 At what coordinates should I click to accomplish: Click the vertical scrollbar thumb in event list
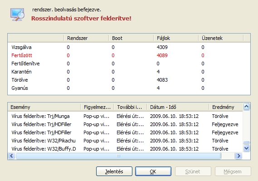247,142
